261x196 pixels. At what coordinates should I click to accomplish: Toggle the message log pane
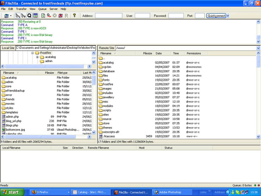coord(35,16)
